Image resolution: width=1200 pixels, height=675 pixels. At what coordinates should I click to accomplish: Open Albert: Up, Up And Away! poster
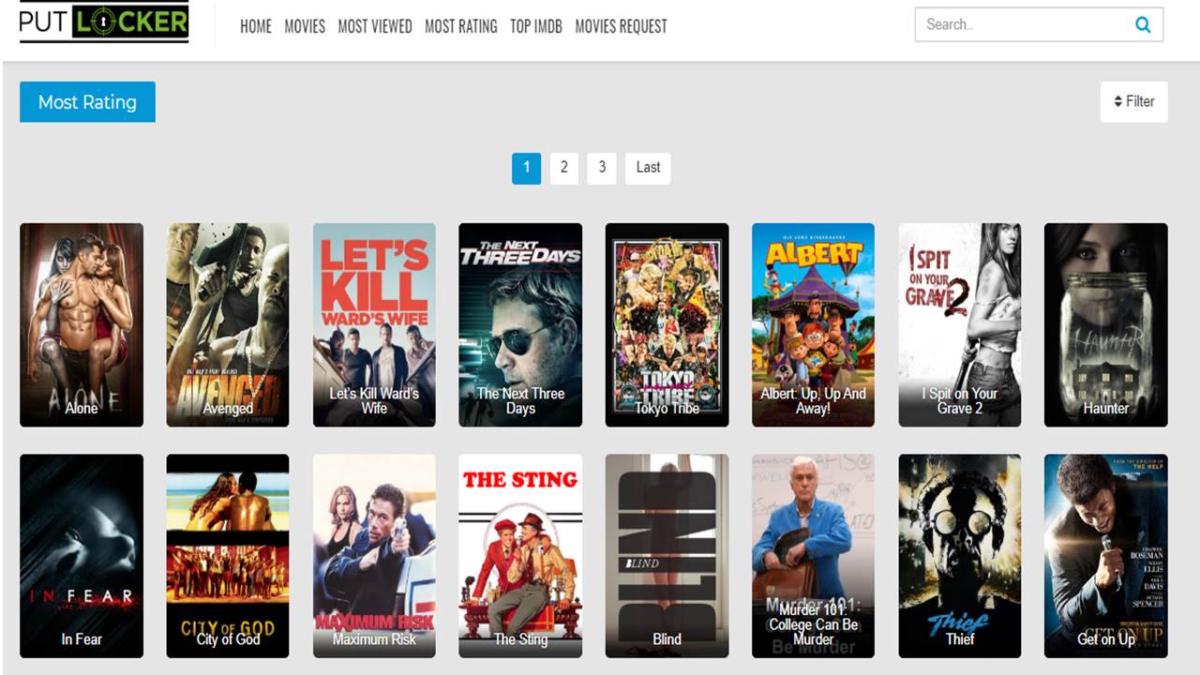coord(813,324)
